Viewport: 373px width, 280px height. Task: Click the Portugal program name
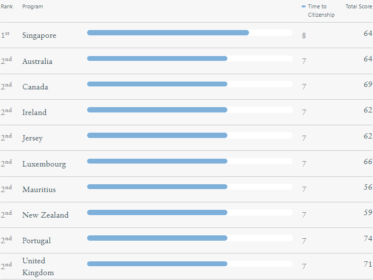36,241
